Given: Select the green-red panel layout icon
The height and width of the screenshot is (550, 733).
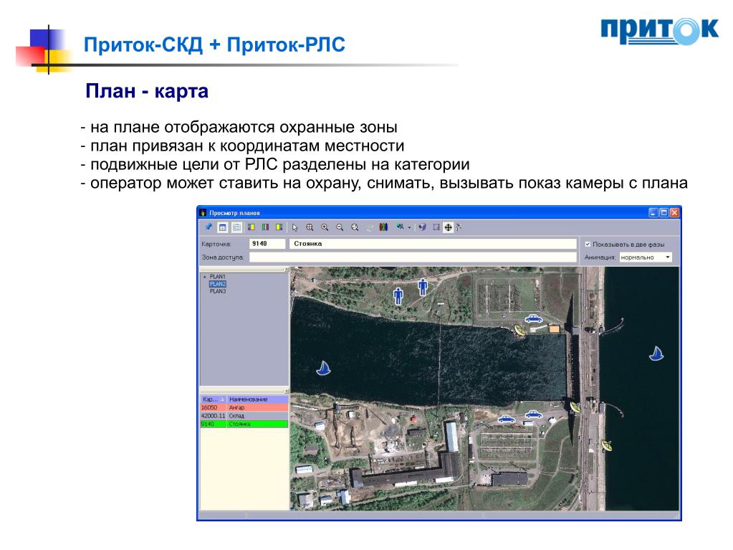Looking at the screenshot, I should pos(265,227).
